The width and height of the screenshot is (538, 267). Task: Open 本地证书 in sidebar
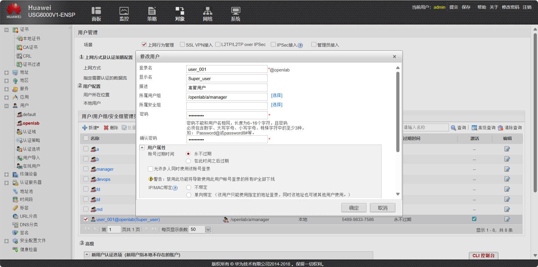click(x=32, y=38)
